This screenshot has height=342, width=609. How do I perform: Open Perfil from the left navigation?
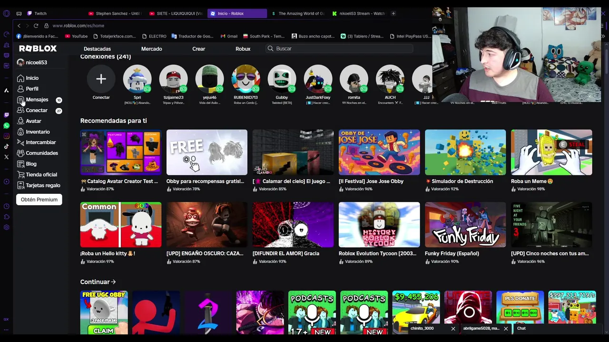28,89
